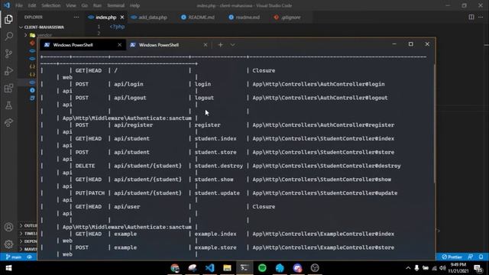Open the notifications bell in status bar
489x275 pixels.
point(481,257)
